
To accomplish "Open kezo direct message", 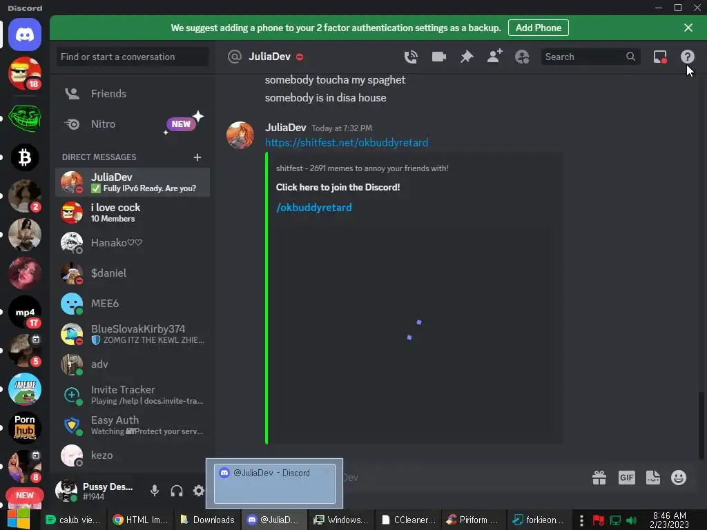I will click(133, 455).
